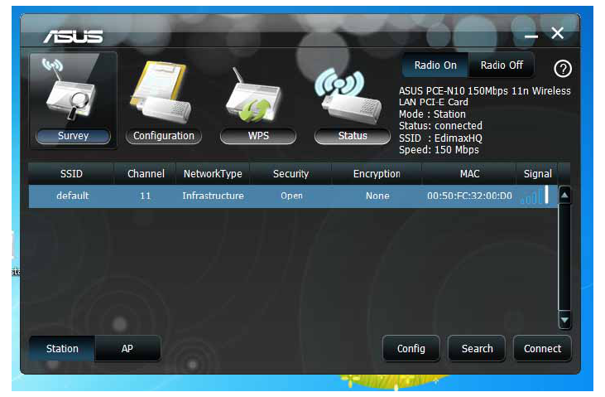Screen dimensions: 605x397
Task: Select the Survey tab label
Action: click(x=73, y=136)
